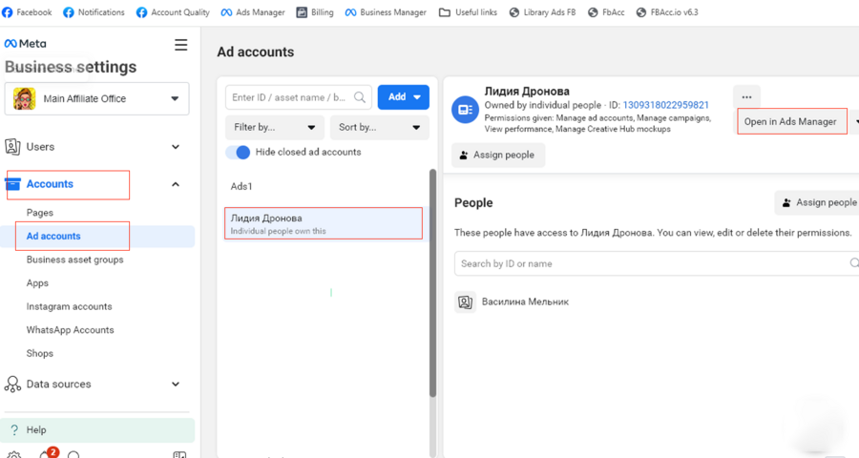Toggle the hamburger navigation menu

coord(180,45)
